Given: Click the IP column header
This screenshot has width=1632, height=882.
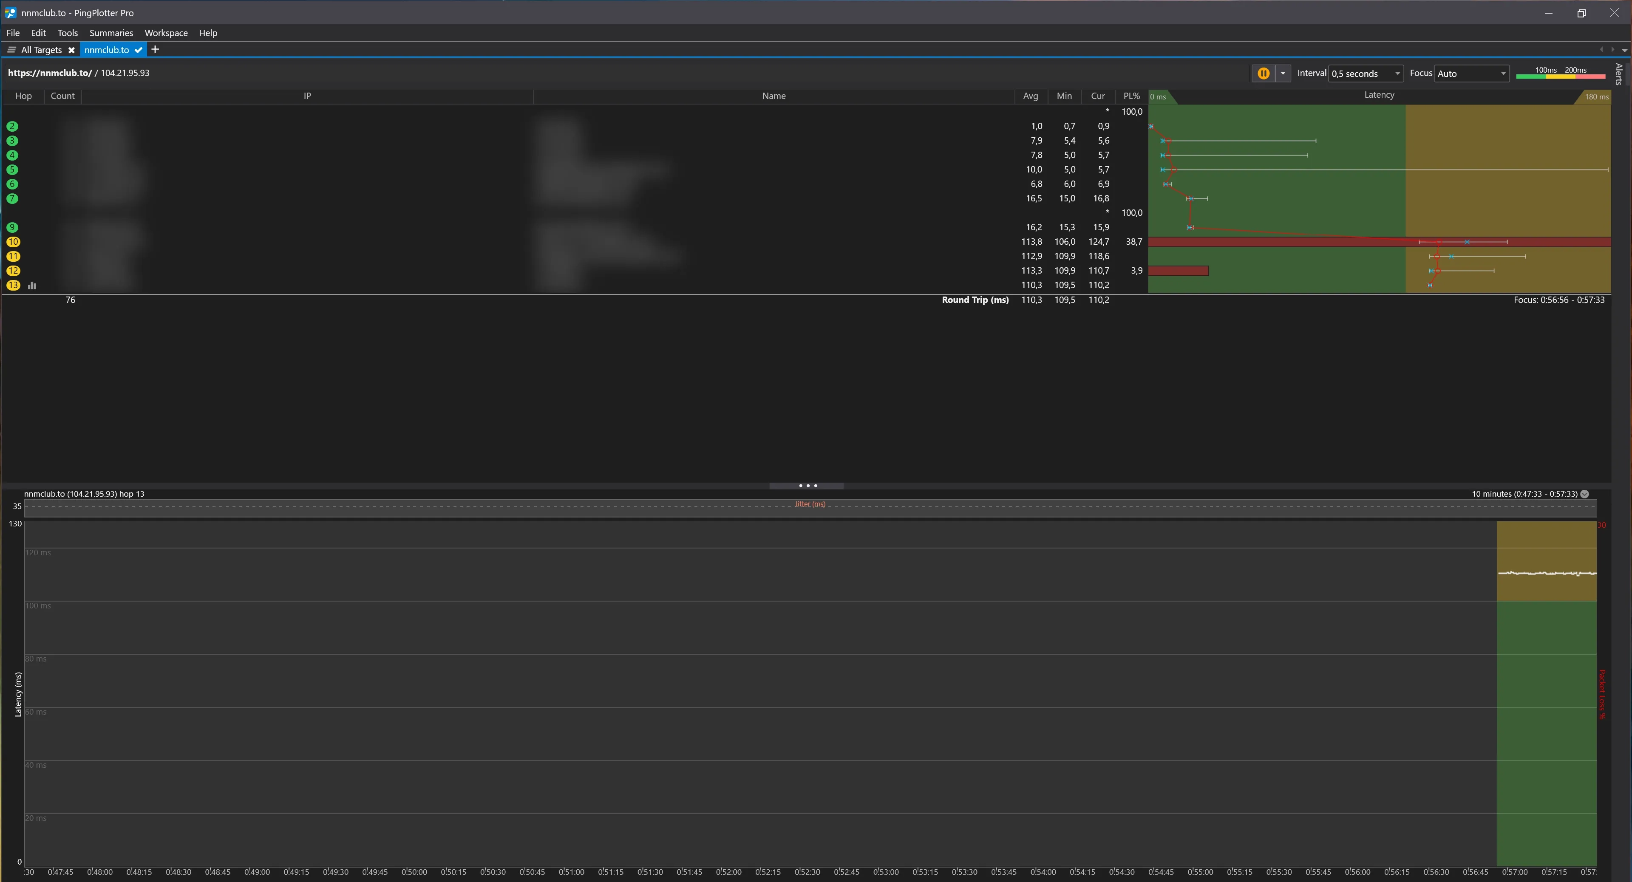Looking at the screenshot, I should (306, 96).
